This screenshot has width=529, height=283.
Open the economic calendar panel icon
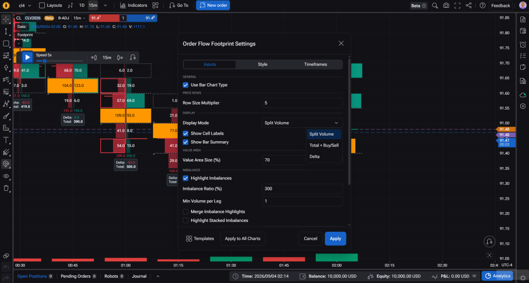(x=523, y=32)
